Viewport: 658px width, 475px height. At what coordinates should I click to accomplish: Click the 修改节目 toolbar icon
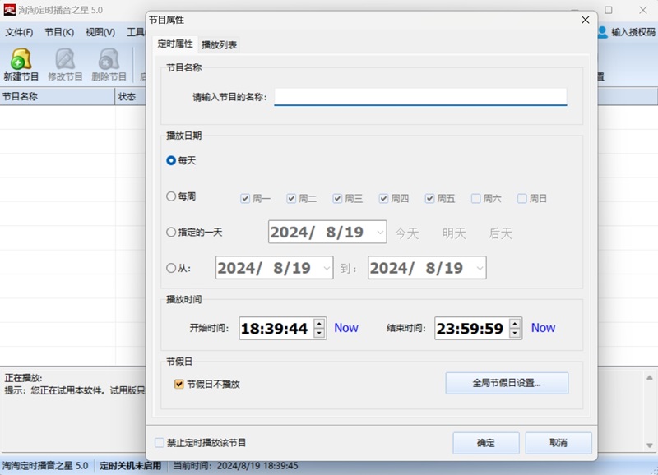(65, 60)
